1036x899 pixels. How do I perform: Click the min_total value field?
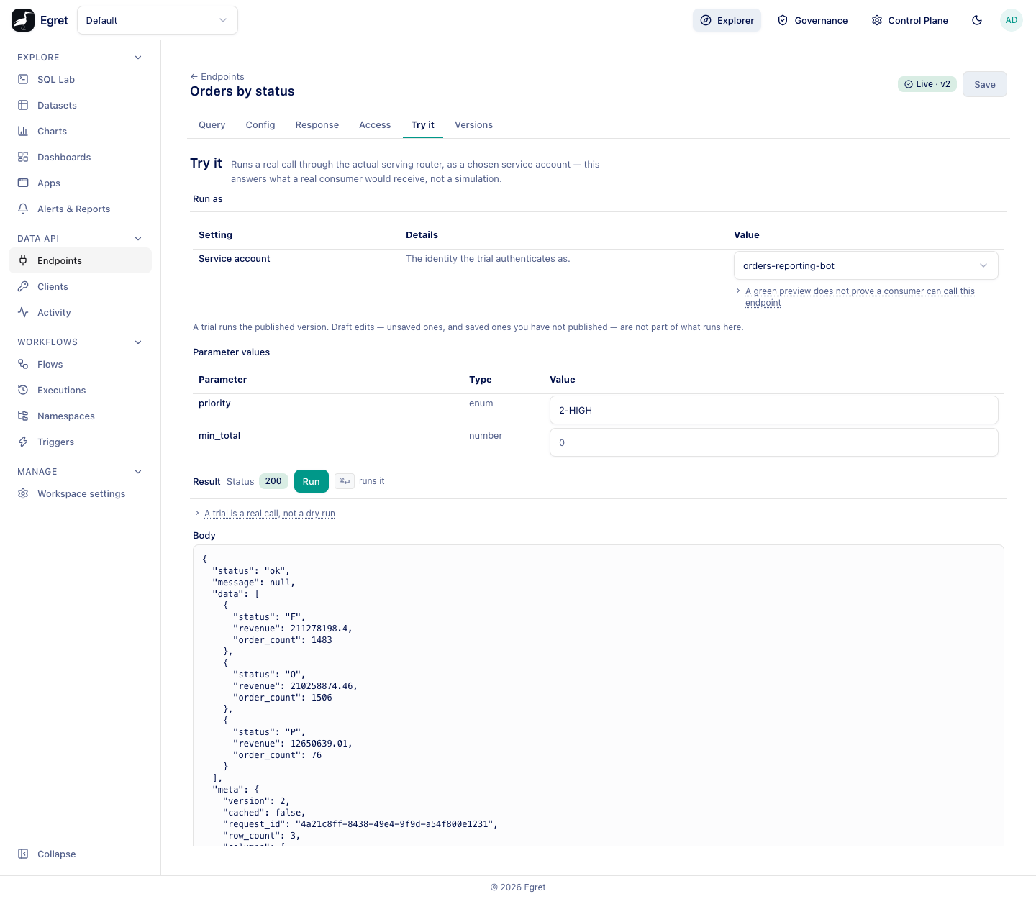tap(774, 442)
